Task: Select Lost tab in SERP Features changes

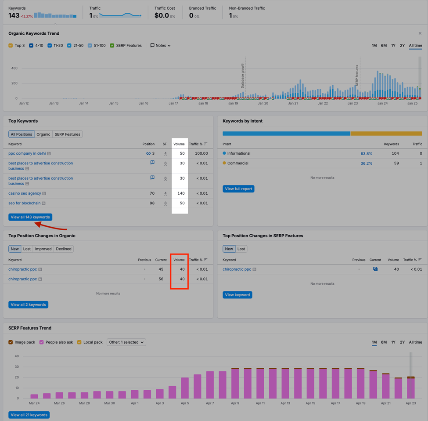Action: coord(241,249)
